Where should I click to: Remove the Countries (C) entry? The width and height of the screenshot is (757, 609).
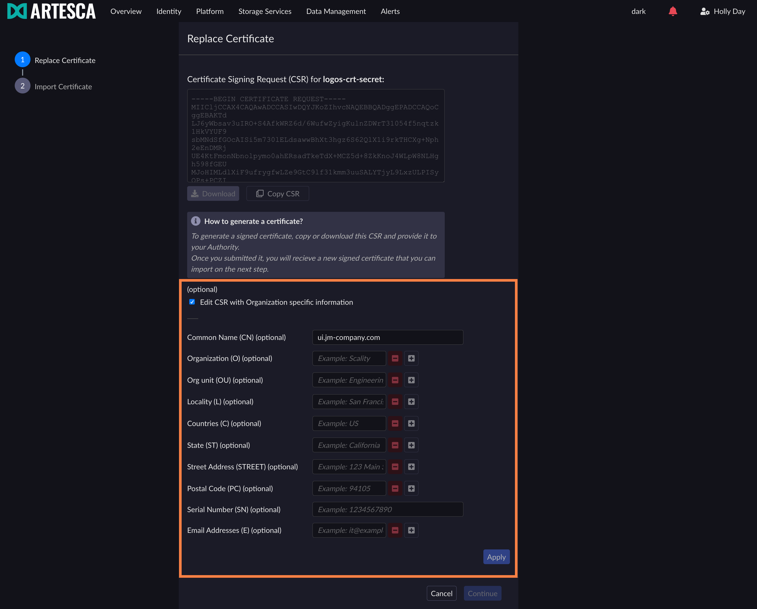pos(395,423)
